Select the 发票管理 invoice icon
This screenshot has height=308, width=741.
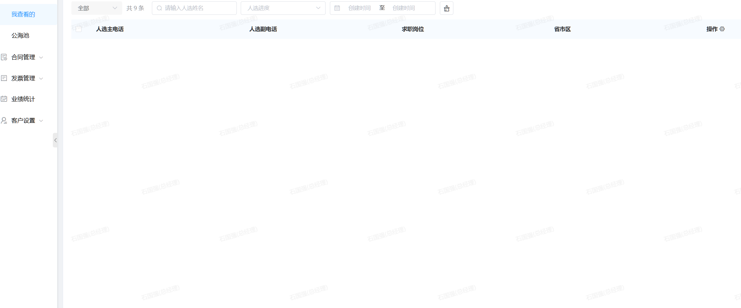[x=4, y=78]
